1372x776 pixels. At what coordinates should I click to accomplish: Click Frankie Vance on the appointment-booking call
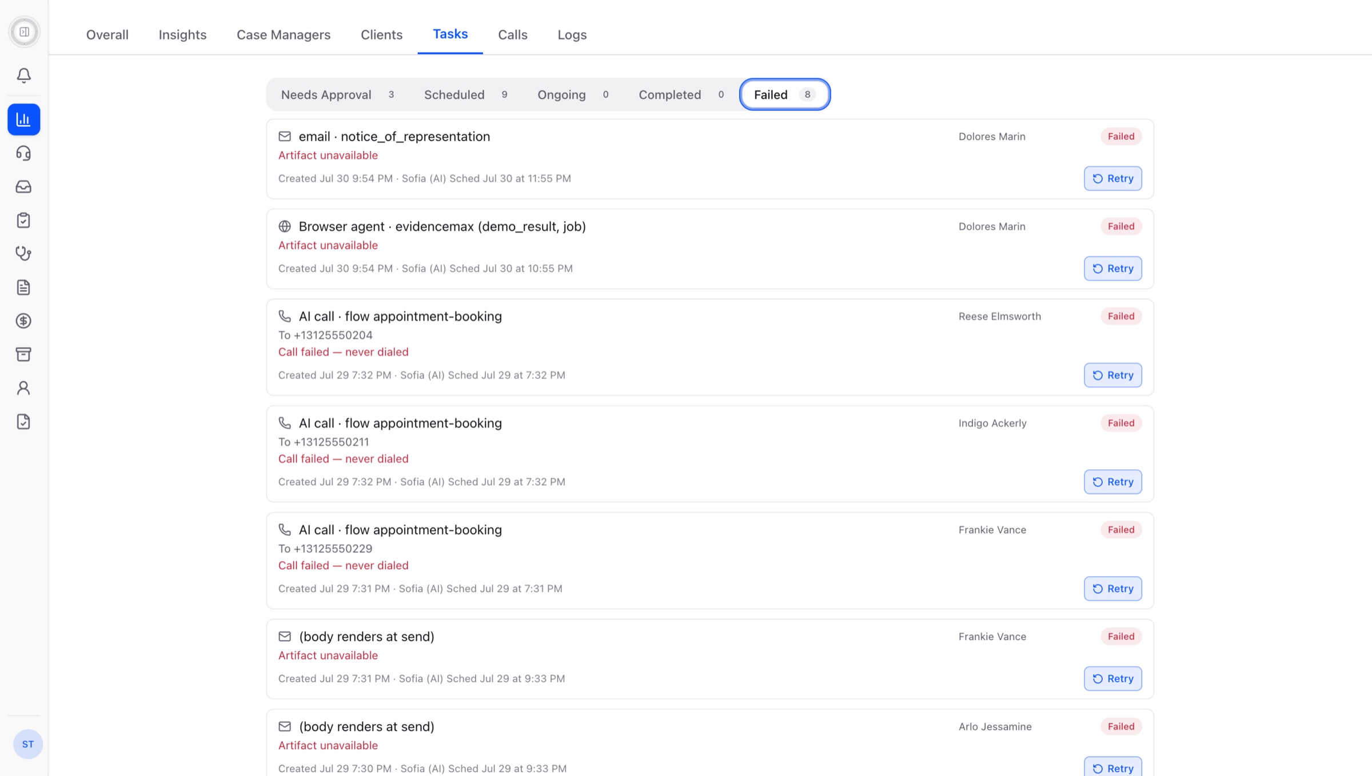coord(992,530)
